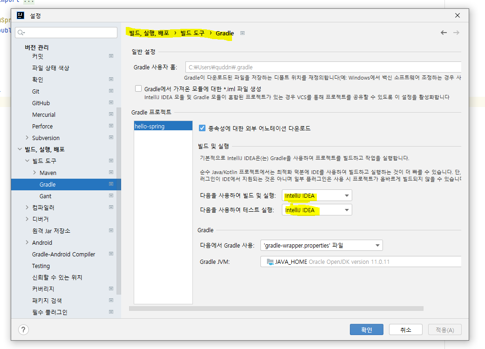
Task: Click the horizontal scrollbar under the settings panel
Action: [x=276, y=309]
